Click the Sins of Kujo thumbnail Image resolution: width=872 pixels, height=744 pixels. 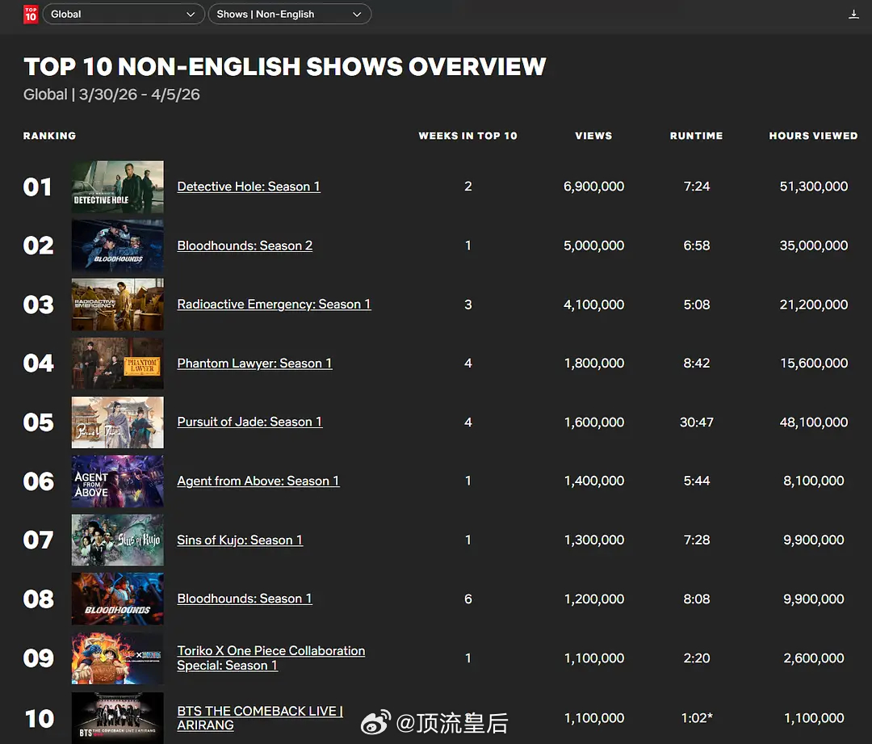pos(117,540)
